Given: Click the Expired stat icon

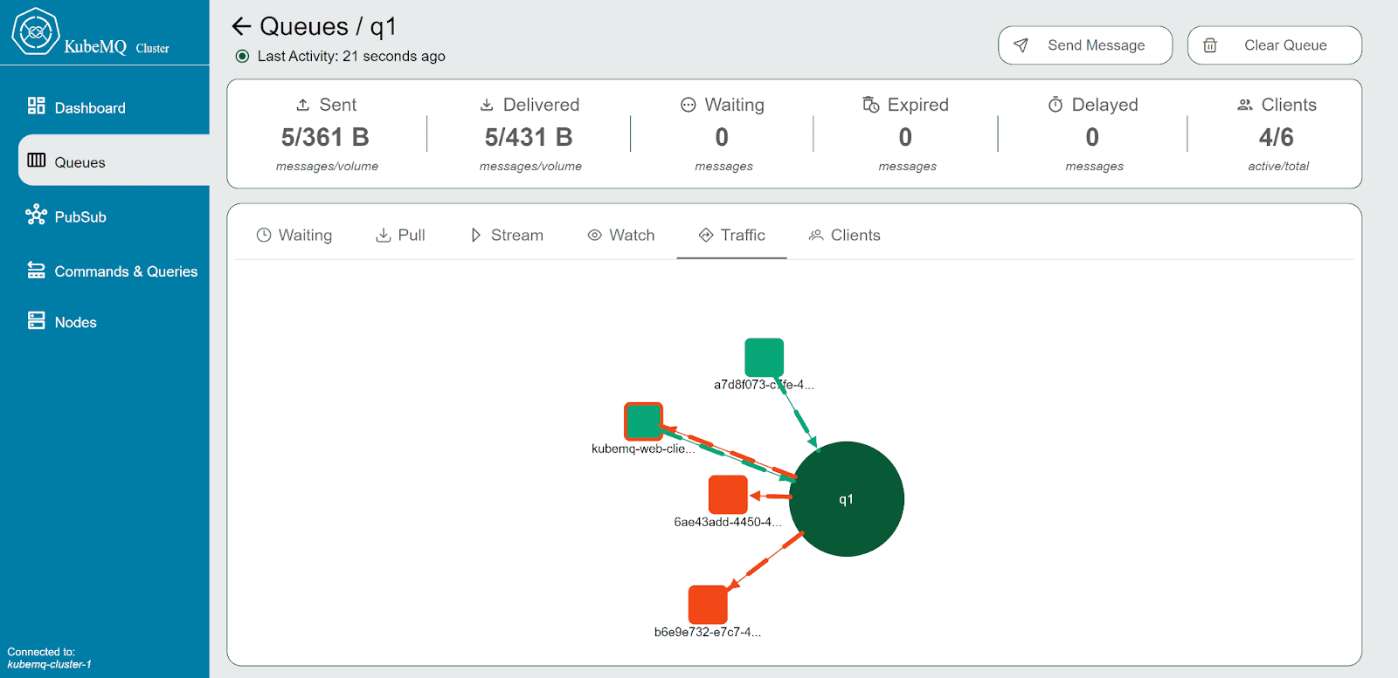Looking at the screenshot, I should (x=871, y=105).
